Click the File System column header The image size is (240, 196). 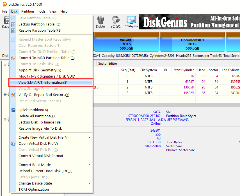tap(148, 70)
